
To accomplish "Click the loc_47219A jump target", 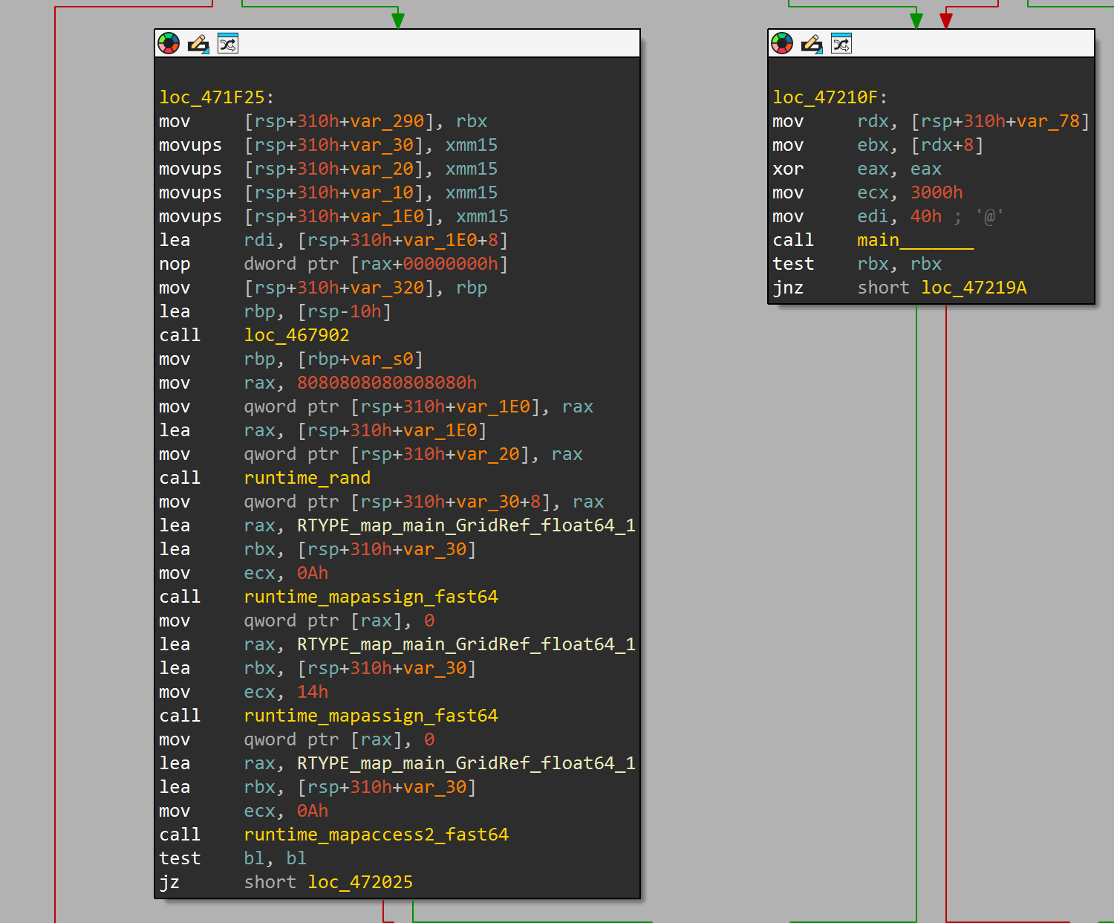I will pyautogui.click(x=974, y=288).
